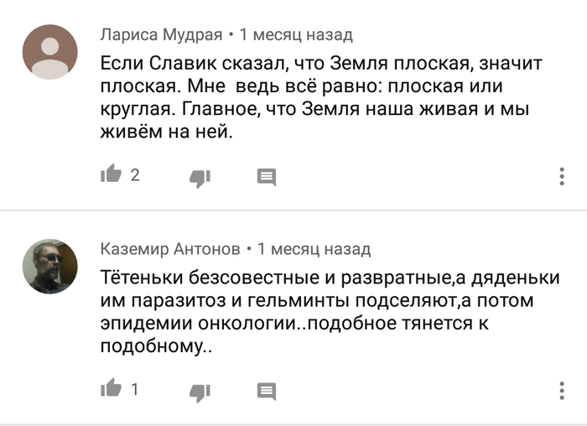Click the comment text starting with Если Славик
The image size is (587, 426).
point(319,97)
